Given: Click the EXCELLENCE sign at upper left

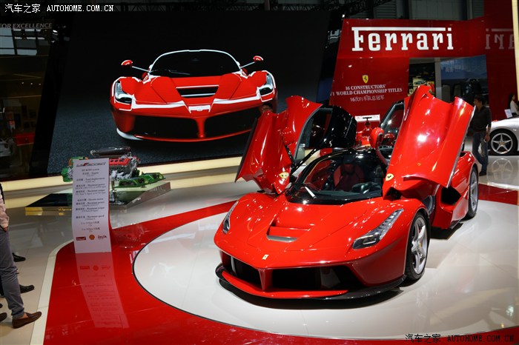Looking at the screenshot, I should coord(27,26).
